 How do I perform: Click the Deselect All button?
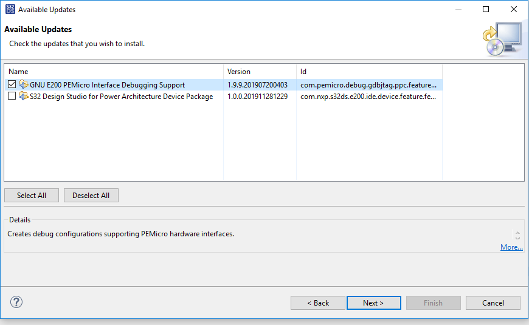coord(91,196)
